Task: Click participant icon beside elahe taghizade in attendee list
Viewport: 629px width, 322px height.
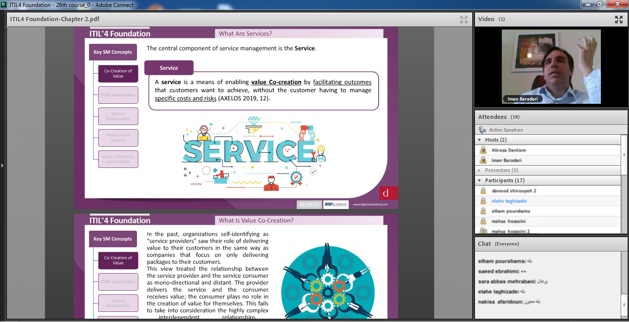Action: (x=483, y=201)
